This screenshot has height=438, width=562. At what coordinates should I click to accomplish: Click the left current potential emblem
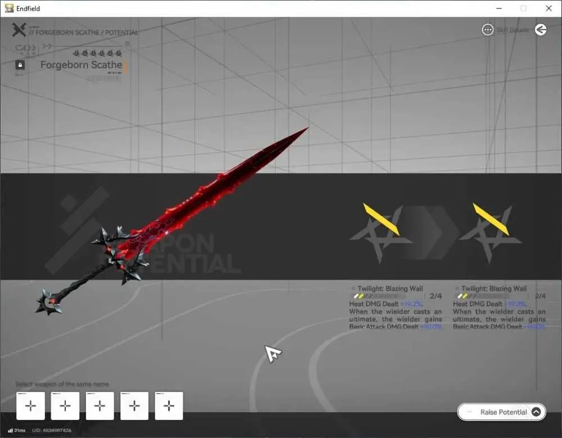tap(380, 233)
